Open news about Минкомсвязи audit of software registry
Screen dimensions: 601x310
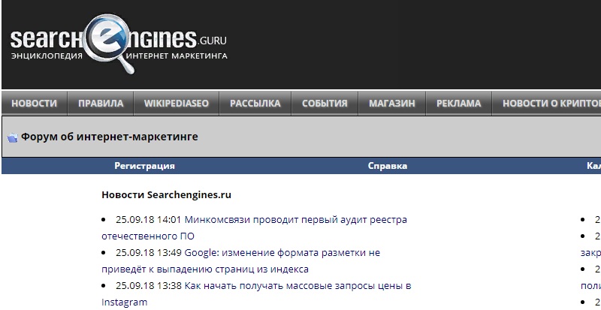254,228
